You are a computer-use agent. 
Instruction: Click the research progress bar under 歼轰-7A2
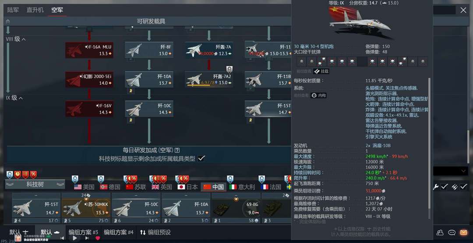click(198, 86)
